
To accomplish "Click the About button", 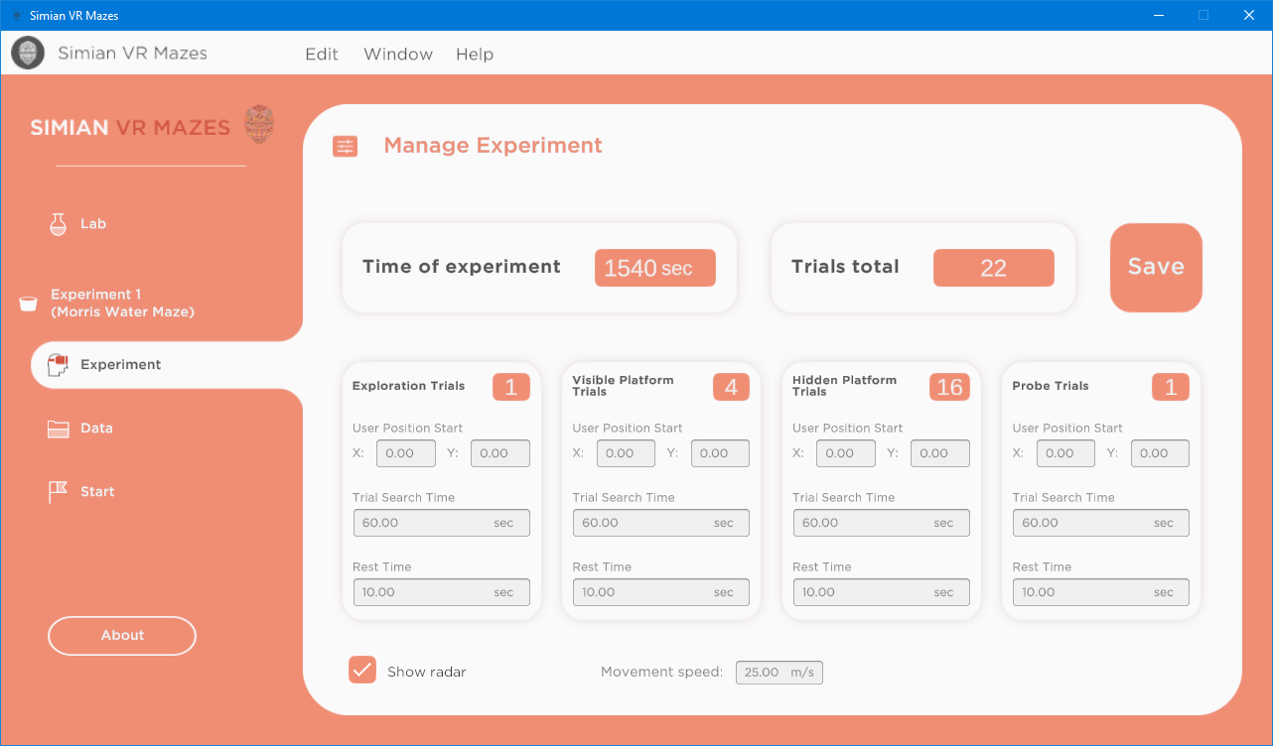I will (122, 636).
